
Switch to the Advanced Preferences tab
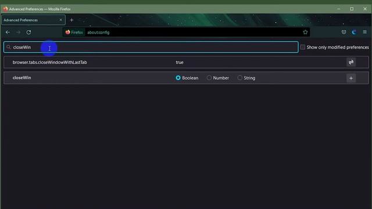coord(33,20)
